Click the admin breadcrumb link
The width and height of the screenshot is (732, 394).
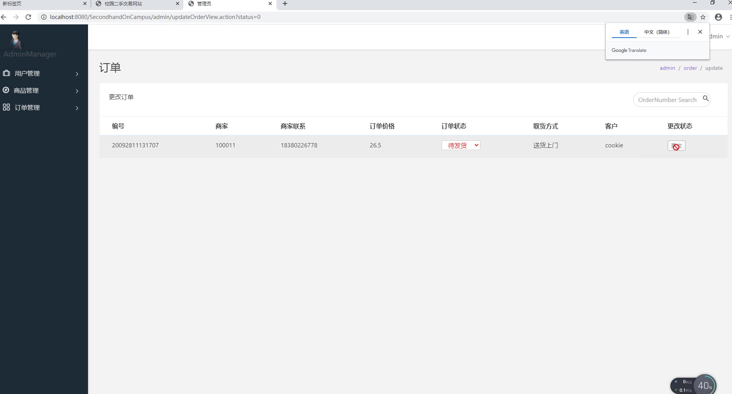click(667, 68)
